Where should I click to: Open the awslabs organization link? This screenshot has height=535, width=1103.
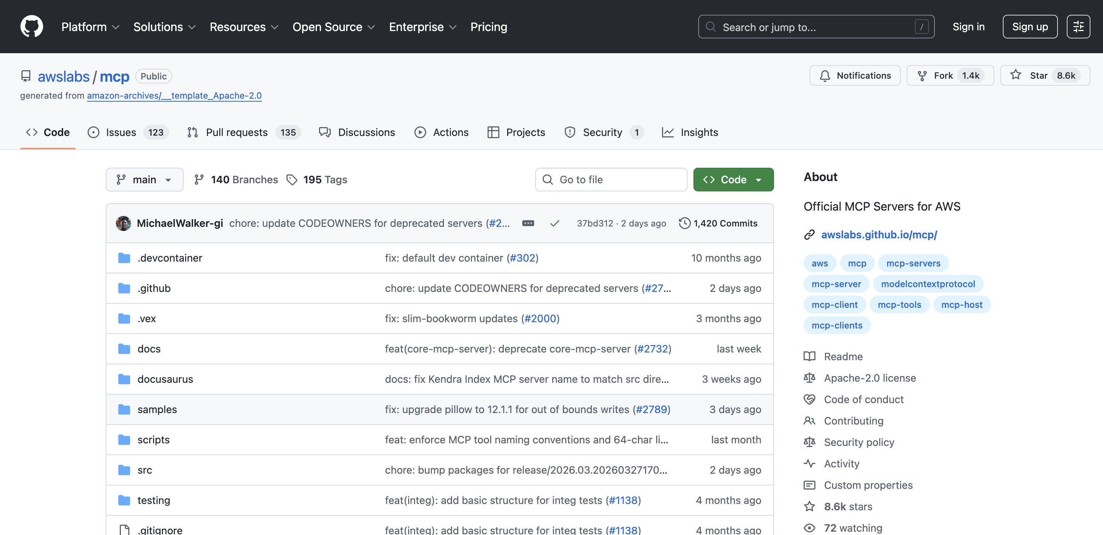coord(63,76)
